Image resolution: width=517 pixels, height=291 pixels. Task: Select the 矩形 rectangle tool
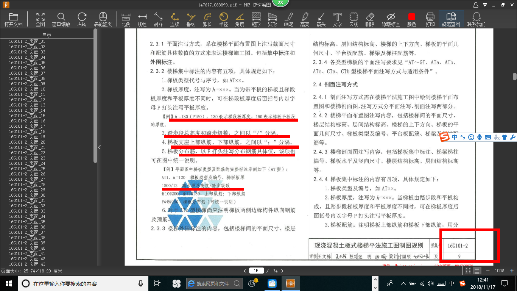click(x=256, y=19)
